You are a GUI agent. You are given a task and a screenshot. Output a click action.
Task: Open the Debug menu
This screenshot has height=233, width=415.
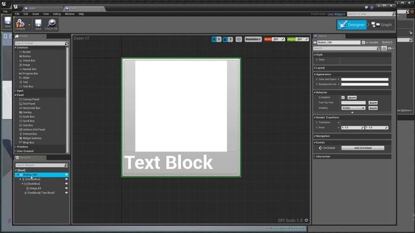[x=56, y=14]
